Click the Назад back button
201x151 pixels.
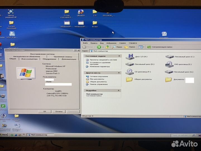[88, 47]
